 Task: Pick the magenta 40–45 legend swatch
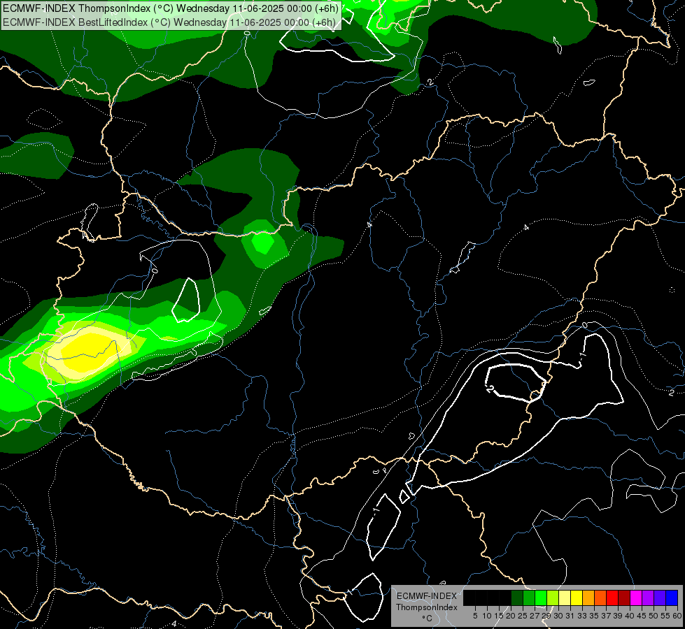636,598
